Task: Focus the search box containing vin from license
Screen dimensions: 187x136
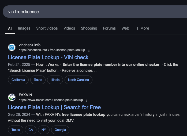Action: click(x=95, y=12)
